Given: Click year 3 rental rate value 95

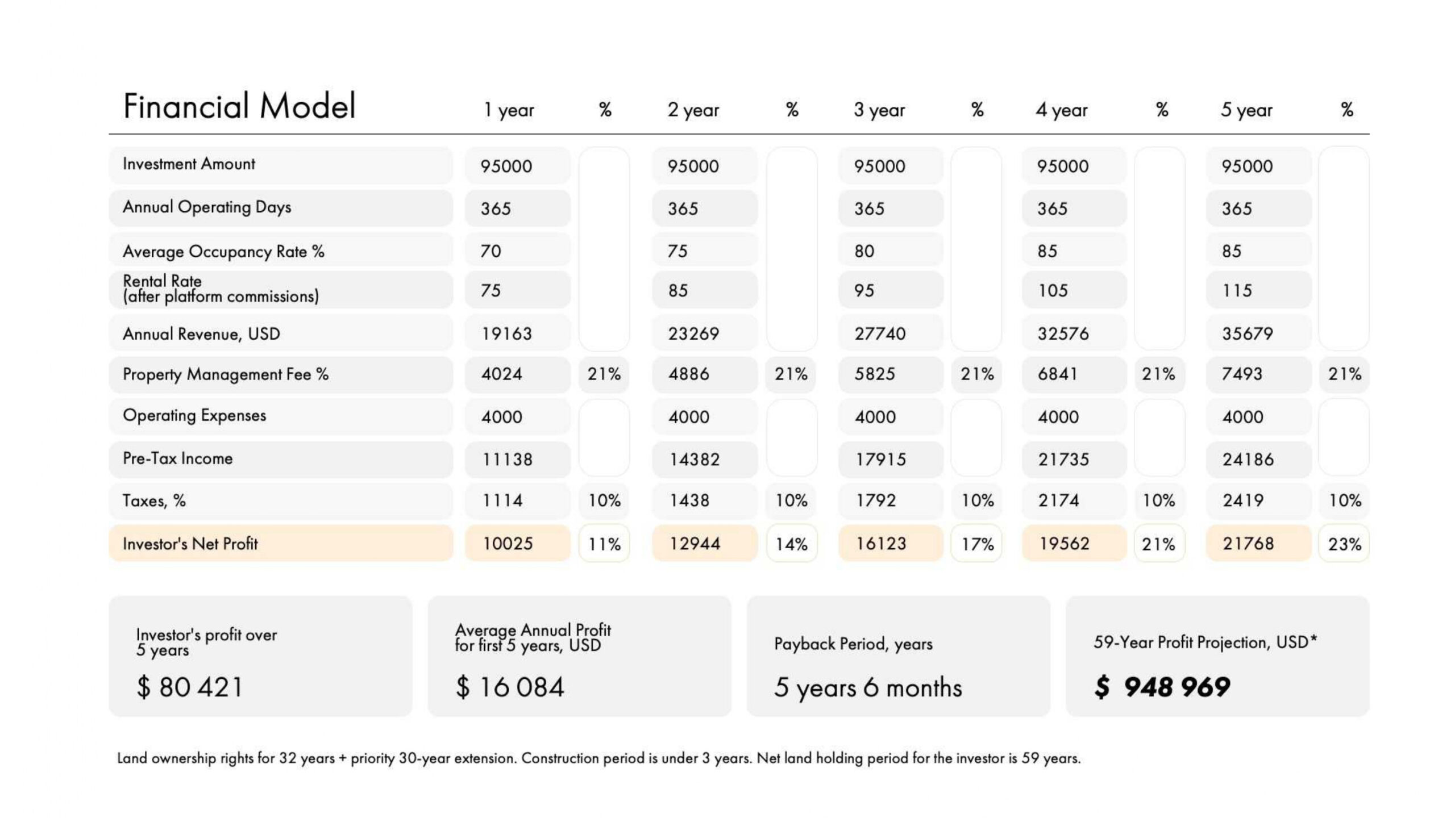Looking at the screenshot, I should coord(864,290).
